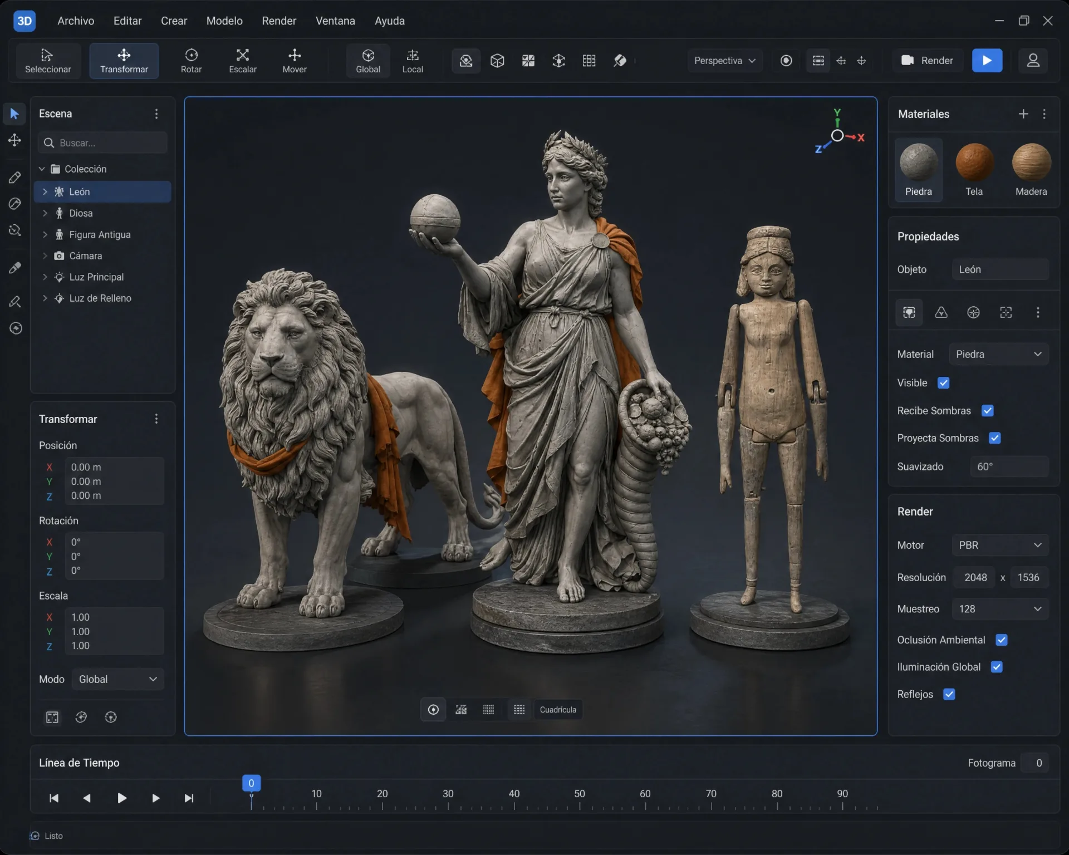This screenshot has width=1069, height=855.
Task: Toggle the Reflejos checkbox
Action: pos(949,694)
